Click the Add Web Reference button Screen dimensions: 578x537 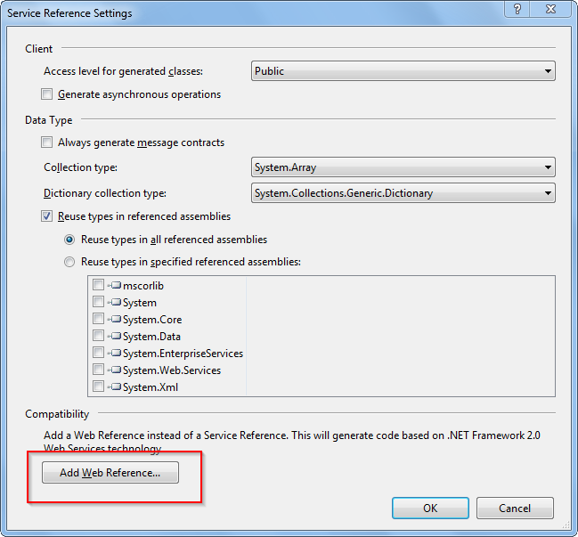click(x=110, y=473)
